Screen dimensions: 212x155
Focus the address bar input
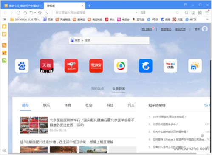click(93, 13)
